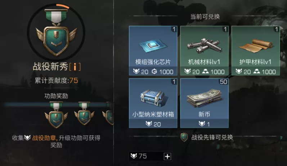287x166 pixels.
Task: Select the 机械材料lv1 bolts item
Action: click(204, 51)
